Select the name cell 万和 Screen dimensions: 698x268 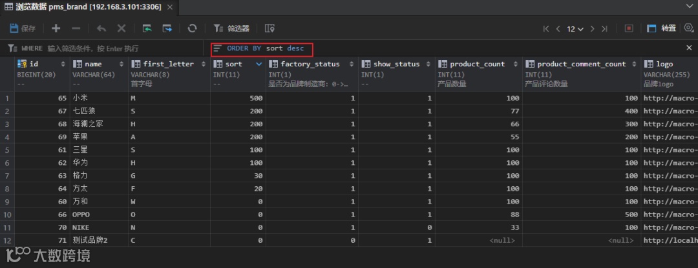point(100,202)
